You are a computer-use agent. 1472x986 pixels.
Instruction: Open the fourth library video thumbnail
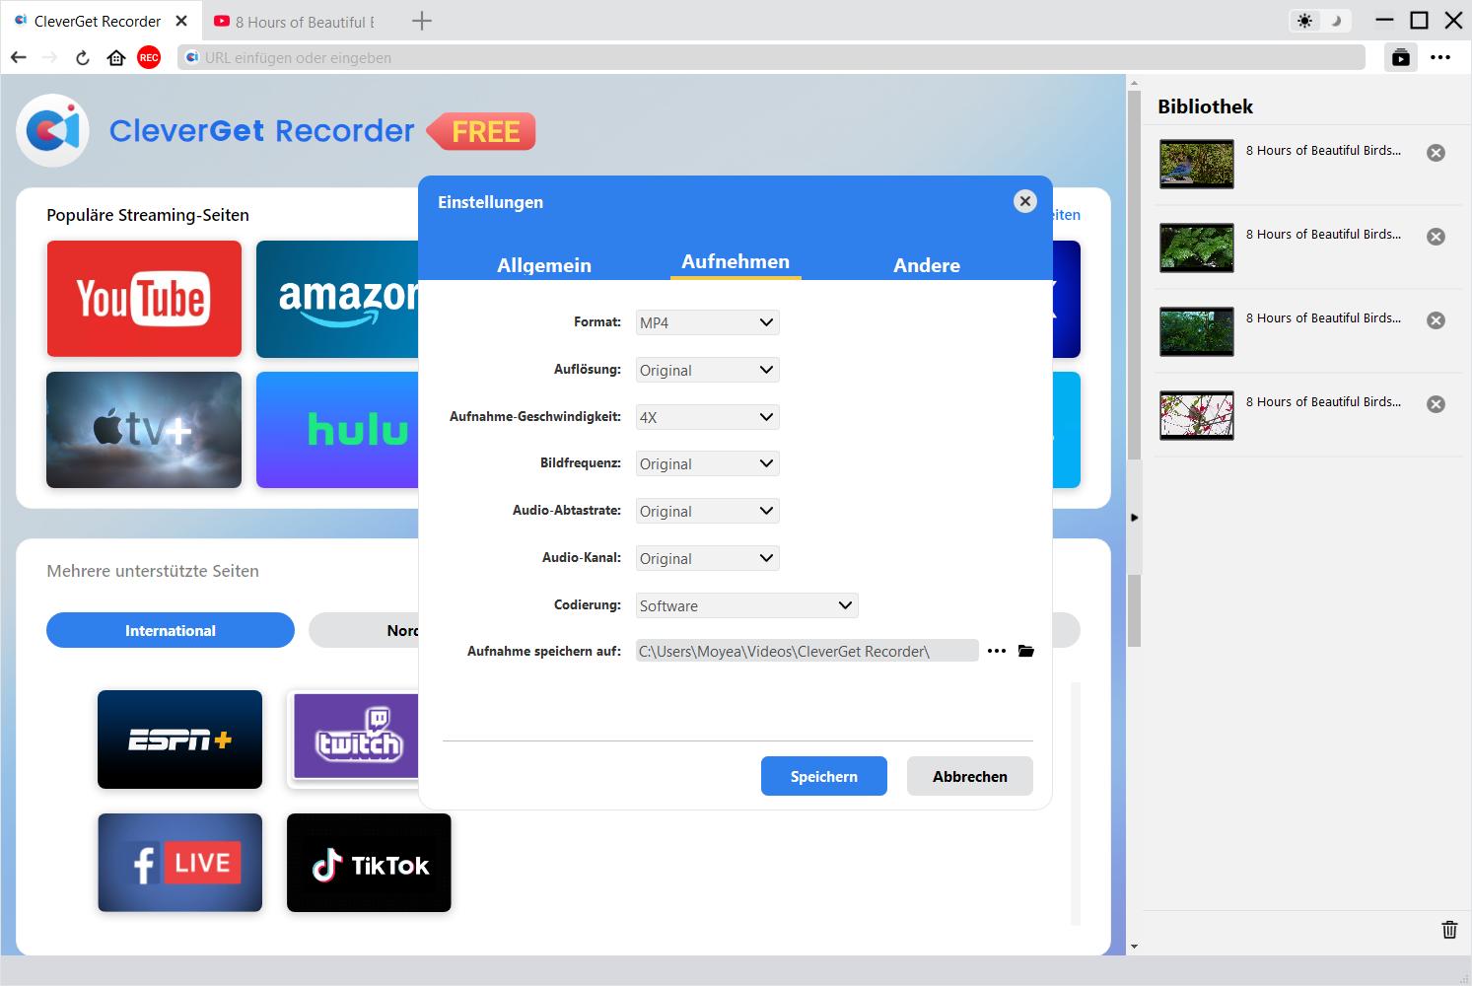coord(1197,415)
